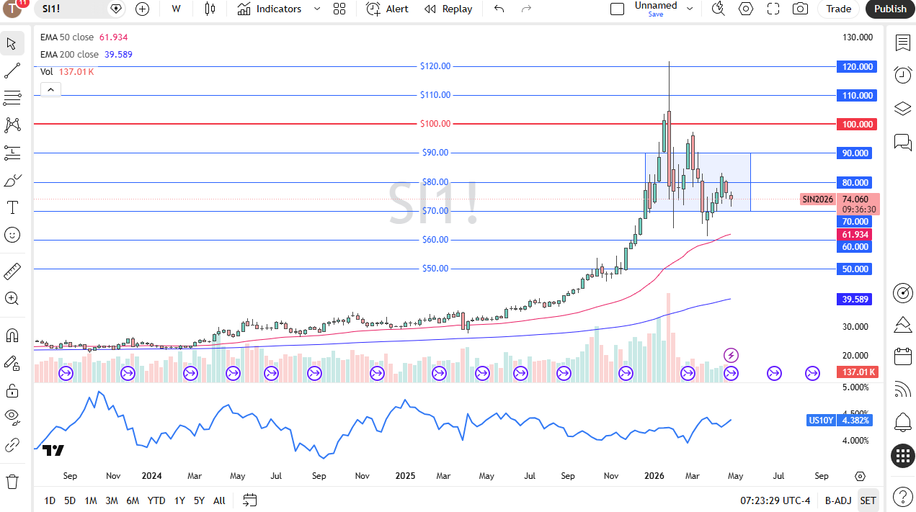Create an Alert

388,9
